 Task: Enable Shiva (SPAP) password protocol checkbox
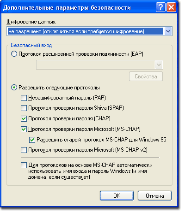click(24, 108)
